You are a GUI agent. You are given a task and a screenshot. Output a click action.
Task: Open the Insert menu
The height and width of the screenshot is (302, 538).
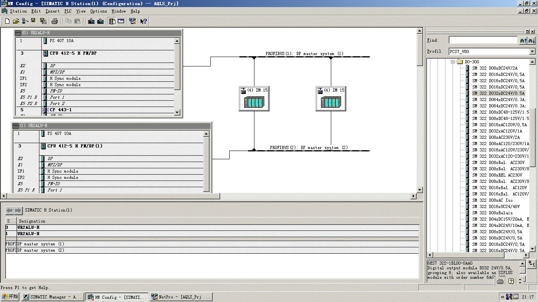(x=52, y=11)
